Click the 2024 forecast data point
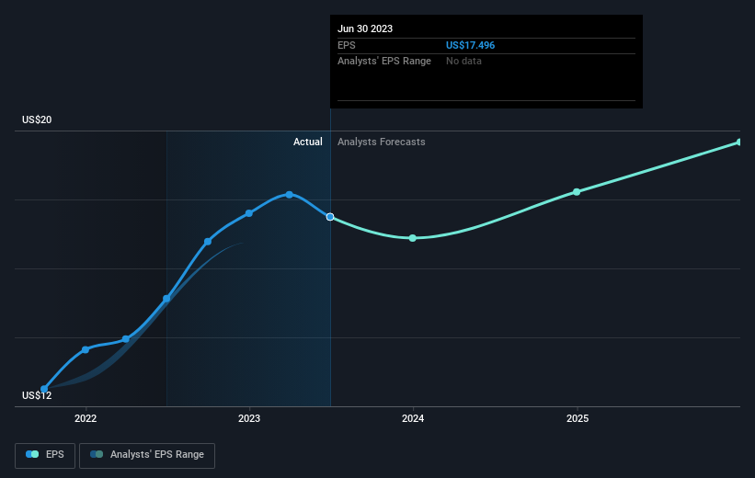The width and height of the screenshot is (755, 478). (413, 238)
